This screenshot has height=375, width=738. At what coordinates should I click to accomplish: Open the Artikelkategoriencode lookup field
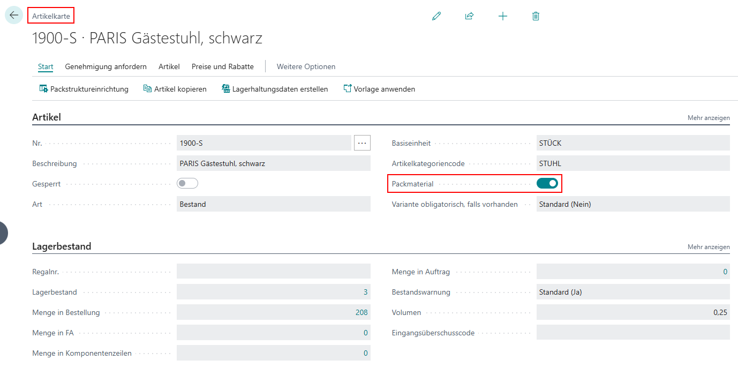(x=633, y=163)
